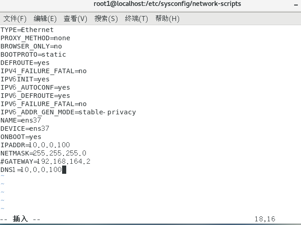Click the ONBOOT=yes line
The image size is (301, 225).
21,137
